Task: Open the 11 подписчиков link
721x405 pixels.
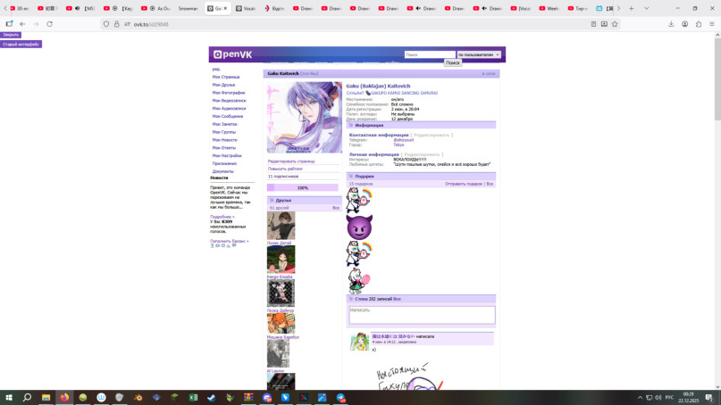Action: 283,177
